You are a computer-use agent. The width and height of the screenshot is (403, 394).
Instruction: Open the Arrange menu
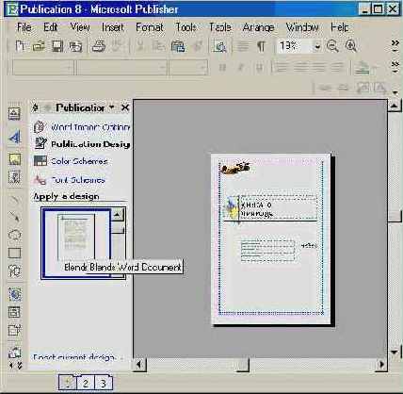tap(258, 27)
